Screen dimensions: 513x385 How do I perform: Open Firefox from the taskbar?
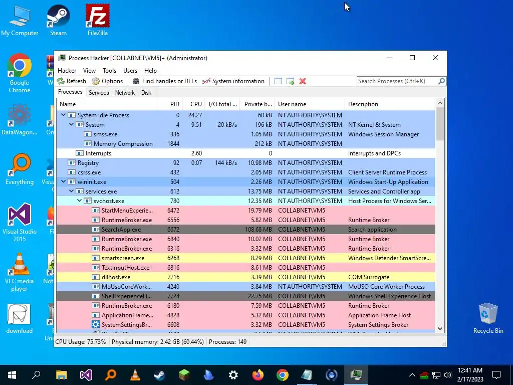tap(258, 375)
